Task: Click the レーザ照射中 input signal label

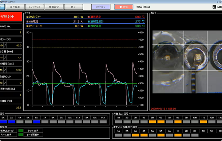Action: (33, 134)
